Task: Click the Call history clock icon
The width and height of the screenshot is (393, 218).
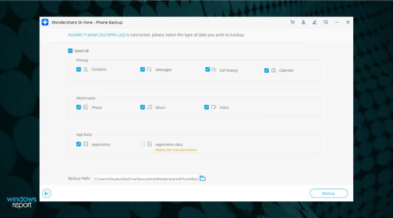Action: pos(214,70)
